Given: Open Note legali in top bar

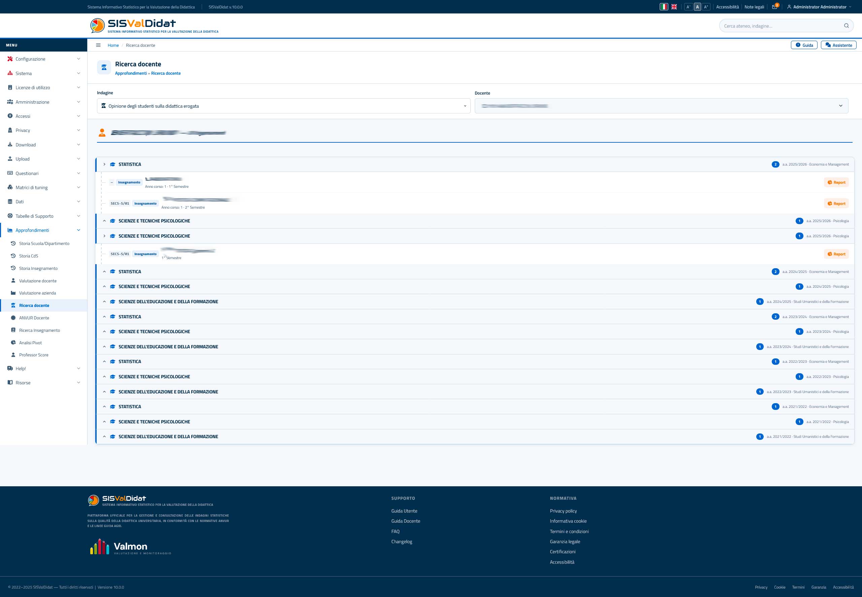Looking at the screenshot, I should [x=754, y=7].
